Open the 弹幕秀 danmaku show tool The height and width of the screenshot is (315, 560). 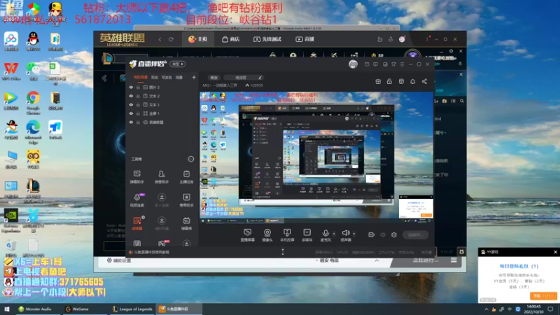[186, 223]
